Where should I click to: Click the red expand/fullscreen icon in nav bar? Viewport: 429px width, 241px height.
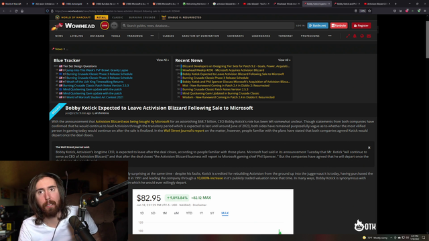348,35
